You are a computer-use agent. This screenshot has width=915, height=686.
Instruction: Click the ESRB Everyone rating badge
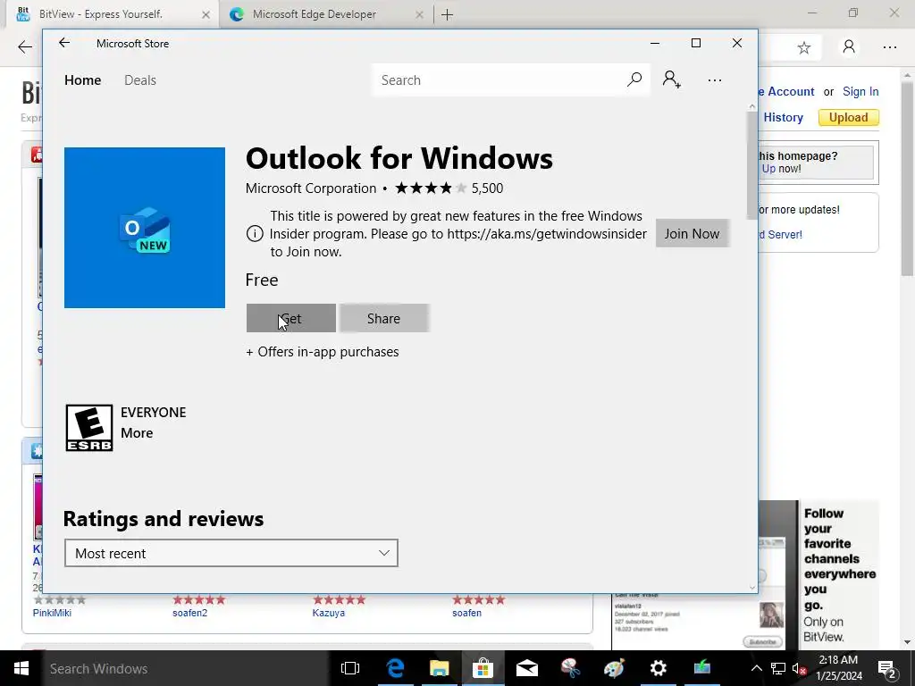pyautogui.click(x=89, y=428)
